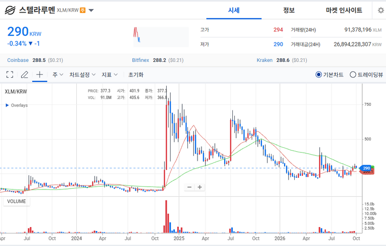Open the market pair dropdown arrow

91,10
